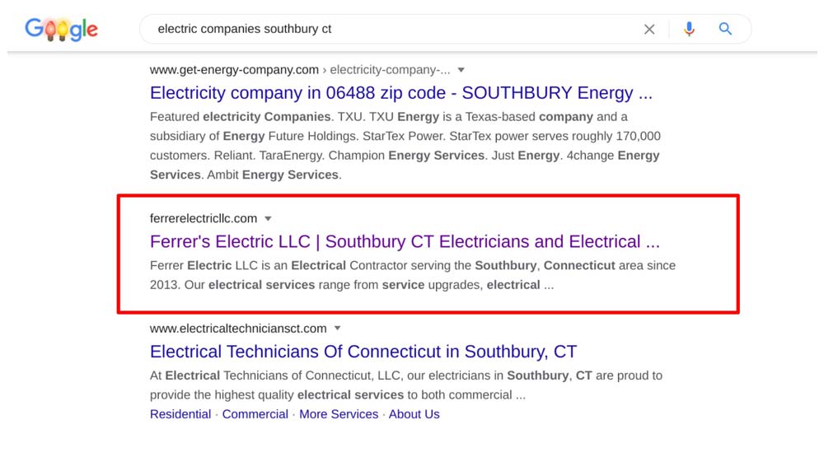Visit the More Services sitelink
Viewport: 824px width, 457px height.
pyautogui.click(x=339, y=414)
